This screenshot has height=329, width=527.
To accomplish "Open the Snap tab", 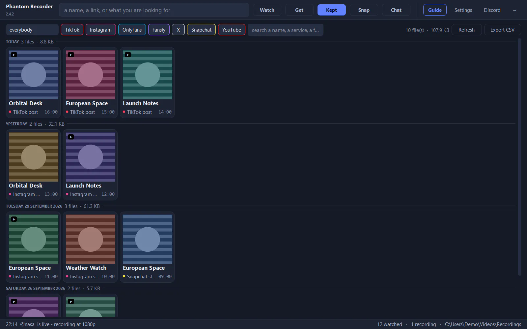I will tap(364, 10).
